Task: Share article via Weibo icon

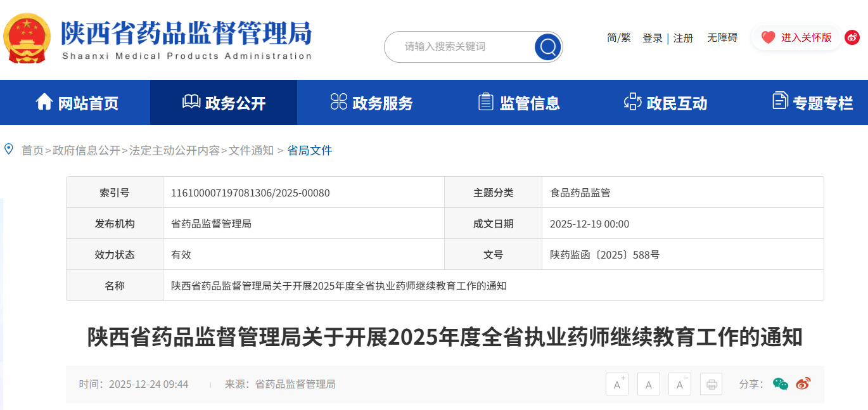Action: (x=803, y=384)
